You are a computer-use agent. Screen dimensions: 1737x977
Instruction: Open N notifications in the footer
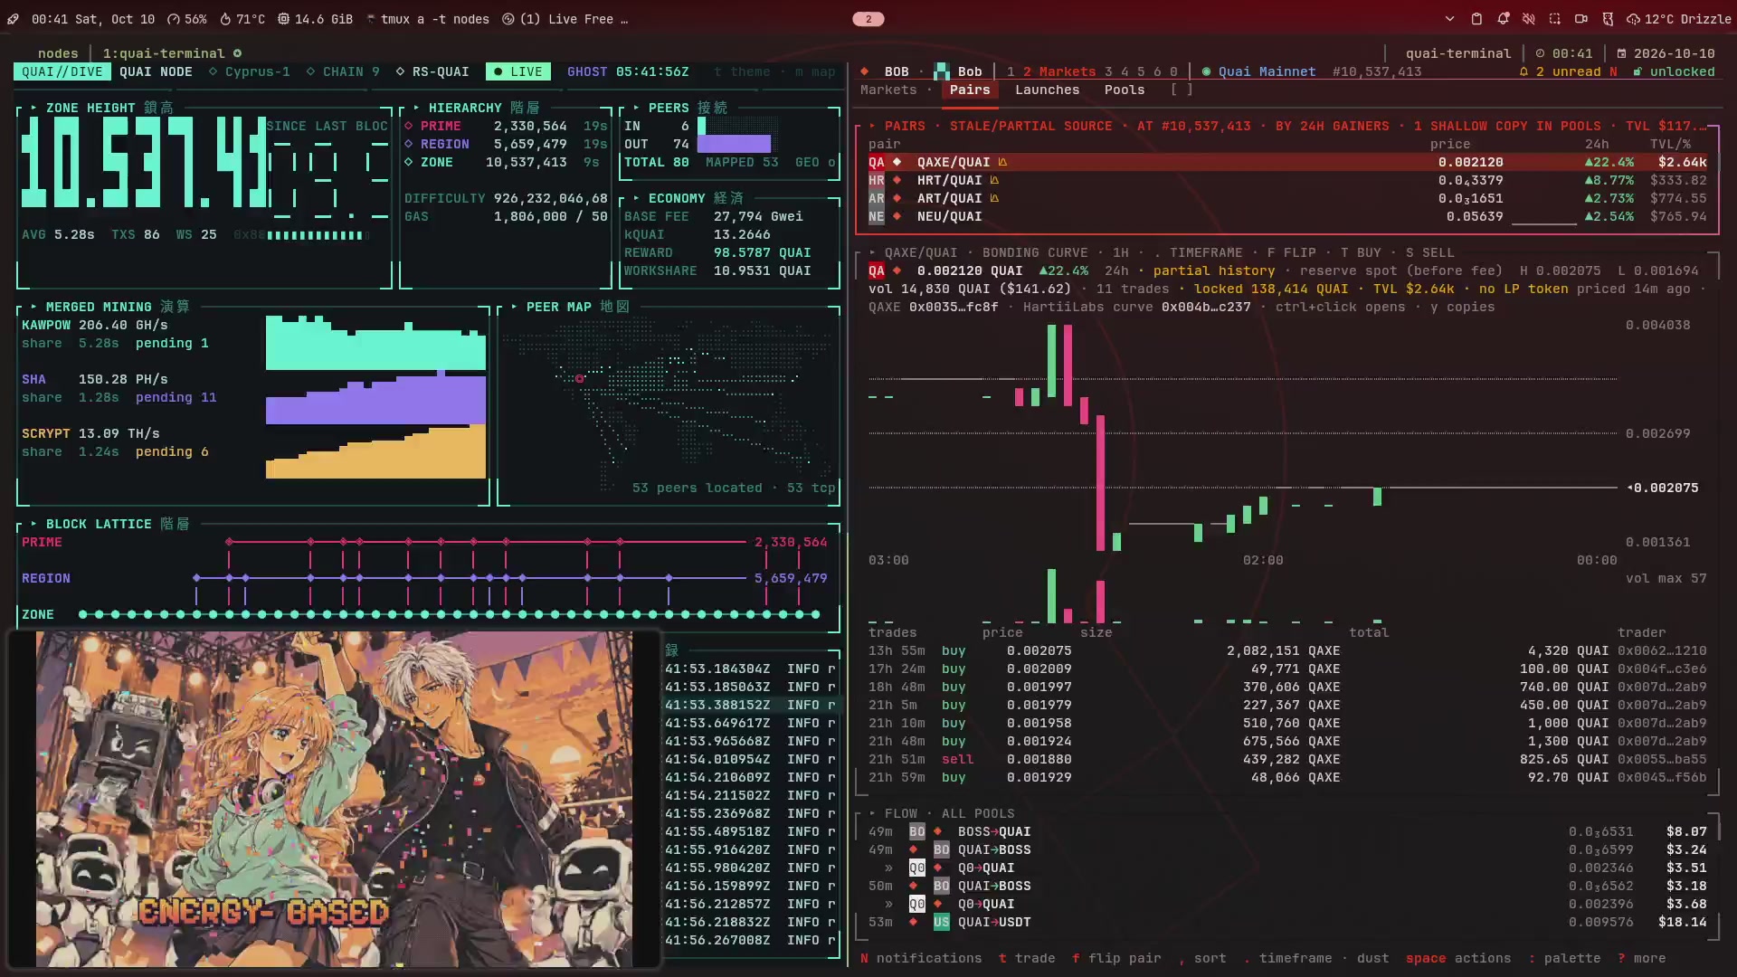921,958
